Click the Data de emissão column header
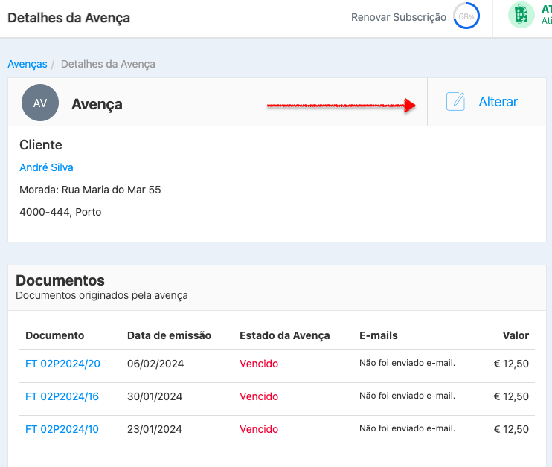Image resolution: width=552 pixels, height=467 pixels. [169, 335]
